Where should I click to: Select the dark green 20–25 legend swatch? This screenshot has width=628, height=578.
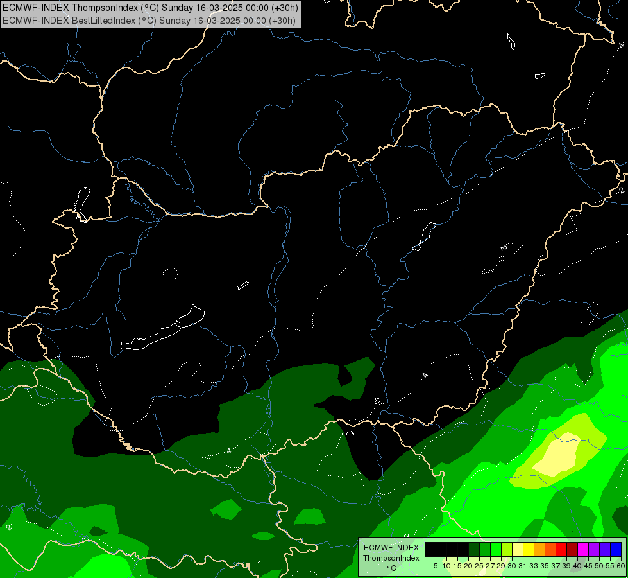[474, 549]
